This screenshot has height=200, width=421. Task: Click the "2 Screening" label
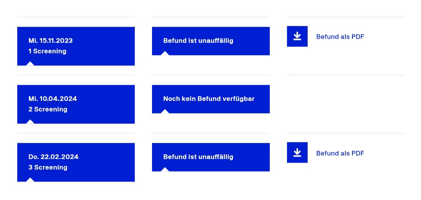point(48,109)
